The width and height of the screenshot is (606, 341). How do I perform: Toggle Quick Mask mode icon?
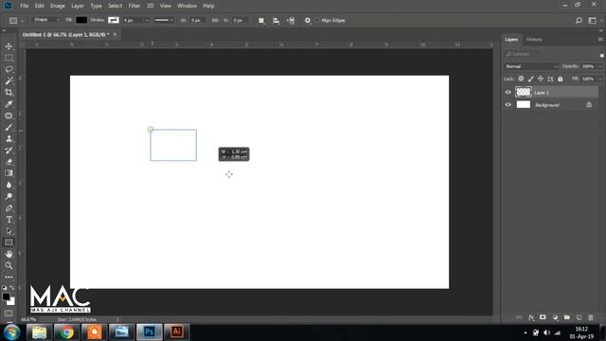tap(9, 314)
